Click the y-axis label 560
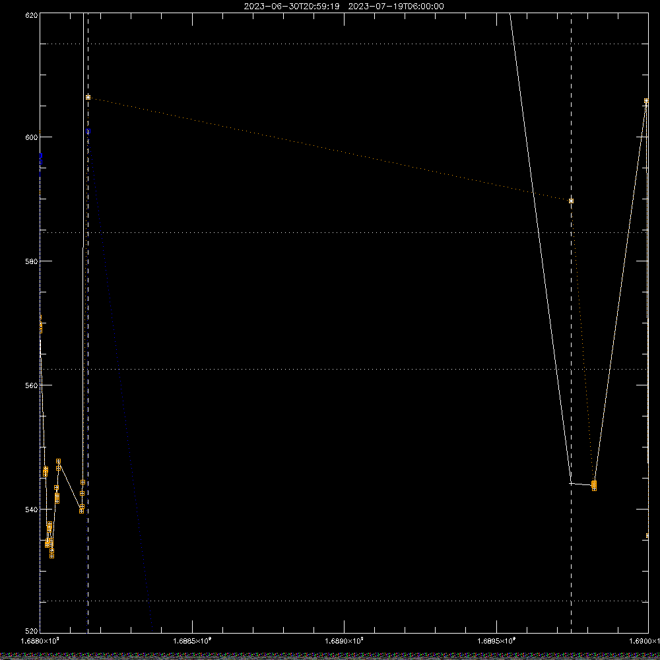The image size is (660, 660). pyautogui.click(x=32, y=385)
